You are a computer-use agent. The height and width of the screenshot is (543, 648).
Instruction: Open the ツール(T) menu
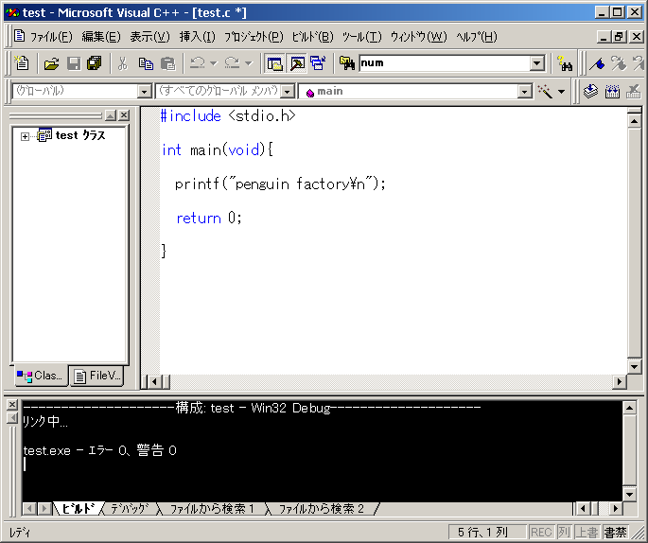coord(361,37)
